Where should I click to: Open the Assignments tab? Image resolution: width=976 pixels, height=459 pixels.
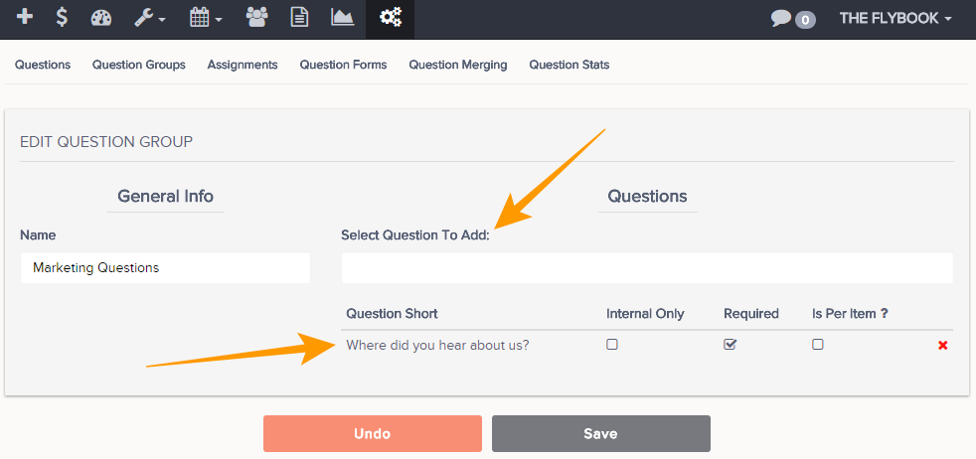point(243,65)
